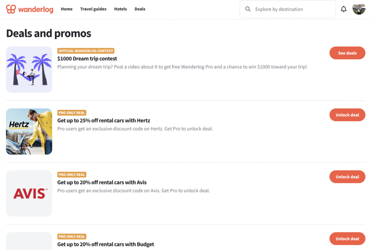Unlock the Budget rental car deal

click(347, 238)
